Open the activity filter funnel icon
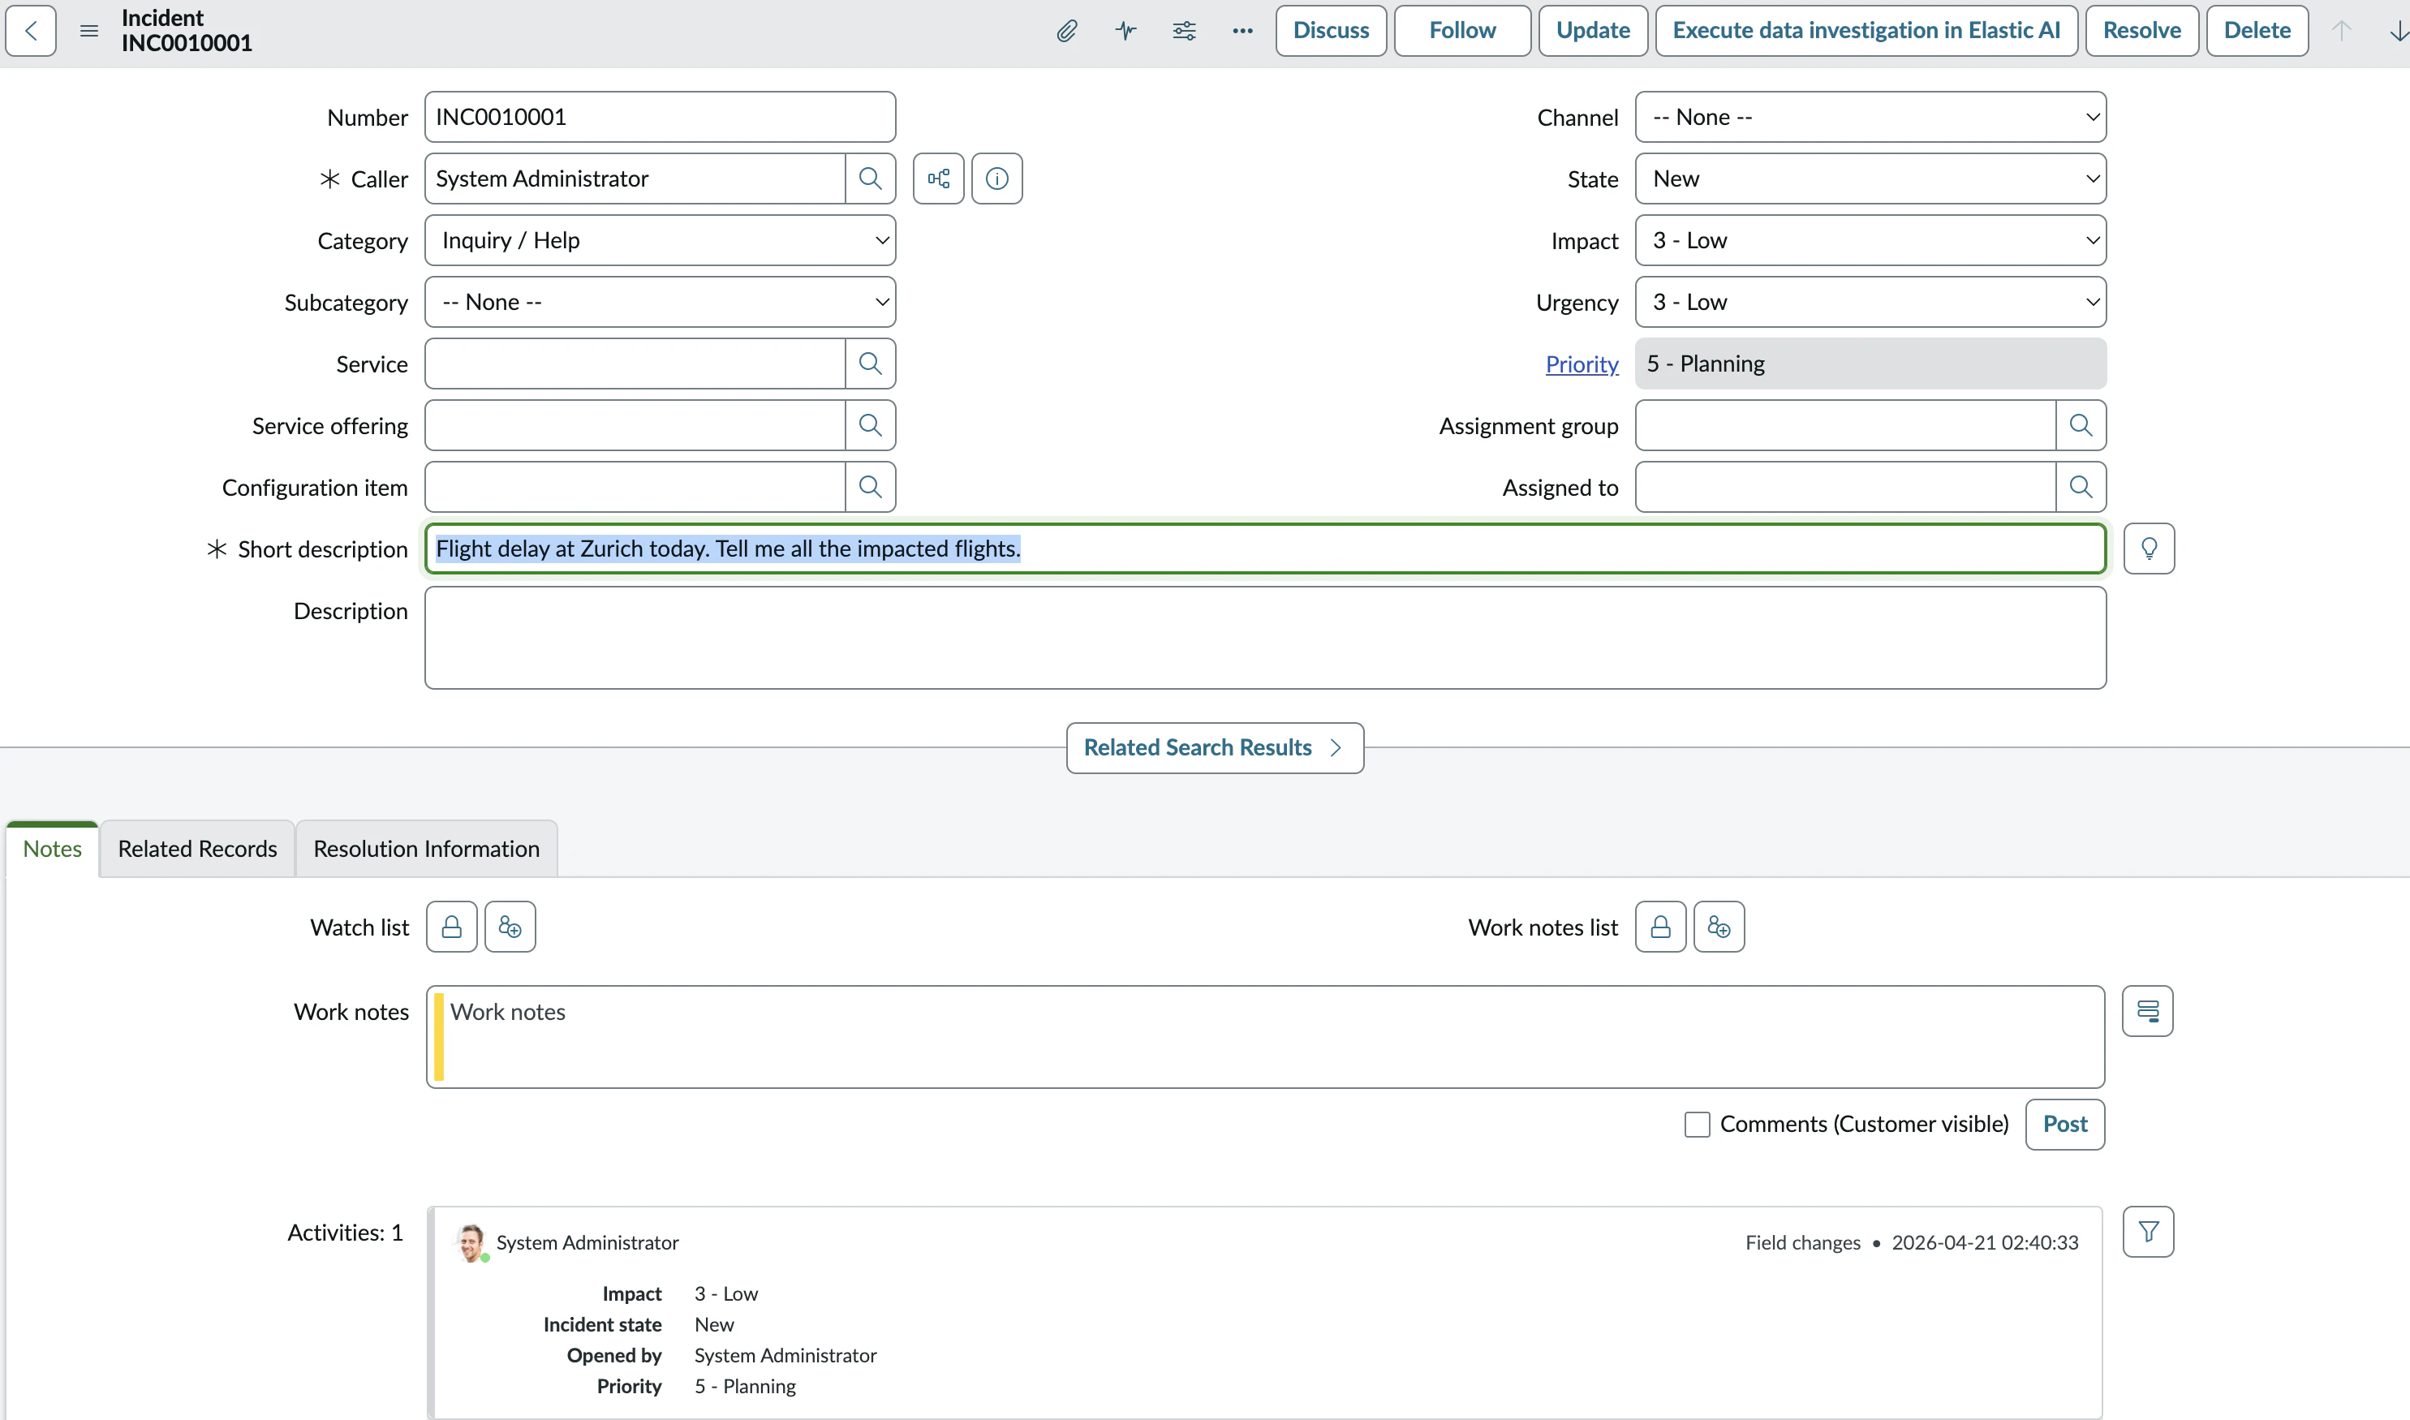Screen dimensions: 2410x1420 pos(2148,1233)
